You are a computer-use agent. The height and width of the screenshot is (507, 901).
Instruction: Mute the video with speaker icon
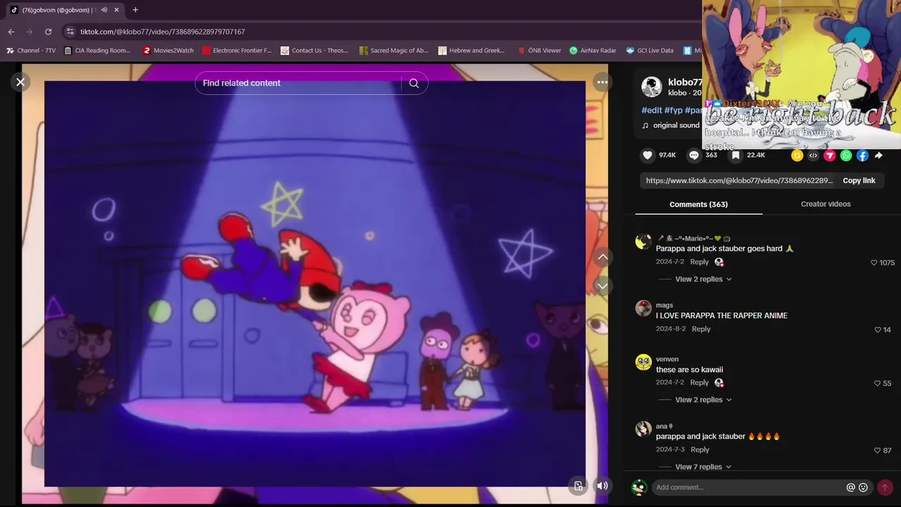pyautogui.click(x=603, y=485)
